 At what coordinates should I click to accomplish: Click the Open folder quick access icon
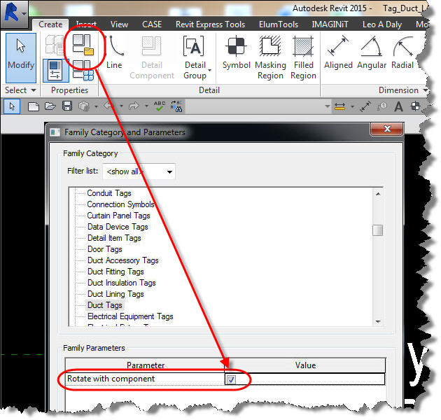point(50,106)
